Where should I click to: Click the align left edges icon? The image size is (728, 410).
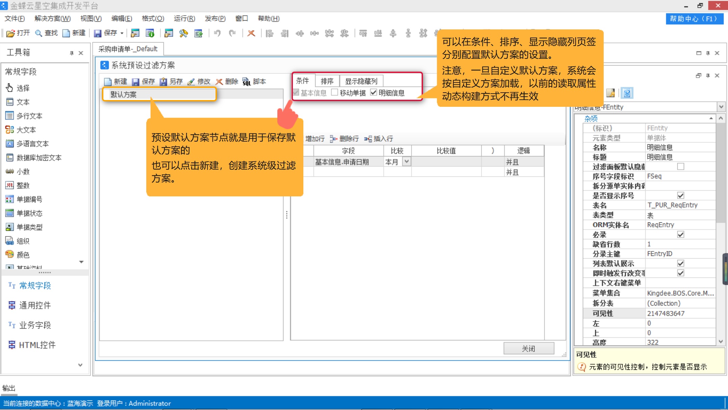(270, 33)
